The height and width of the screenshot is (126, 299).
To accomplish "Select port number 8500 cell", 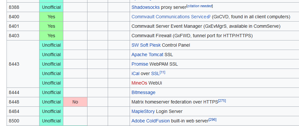I will (23, 121).
